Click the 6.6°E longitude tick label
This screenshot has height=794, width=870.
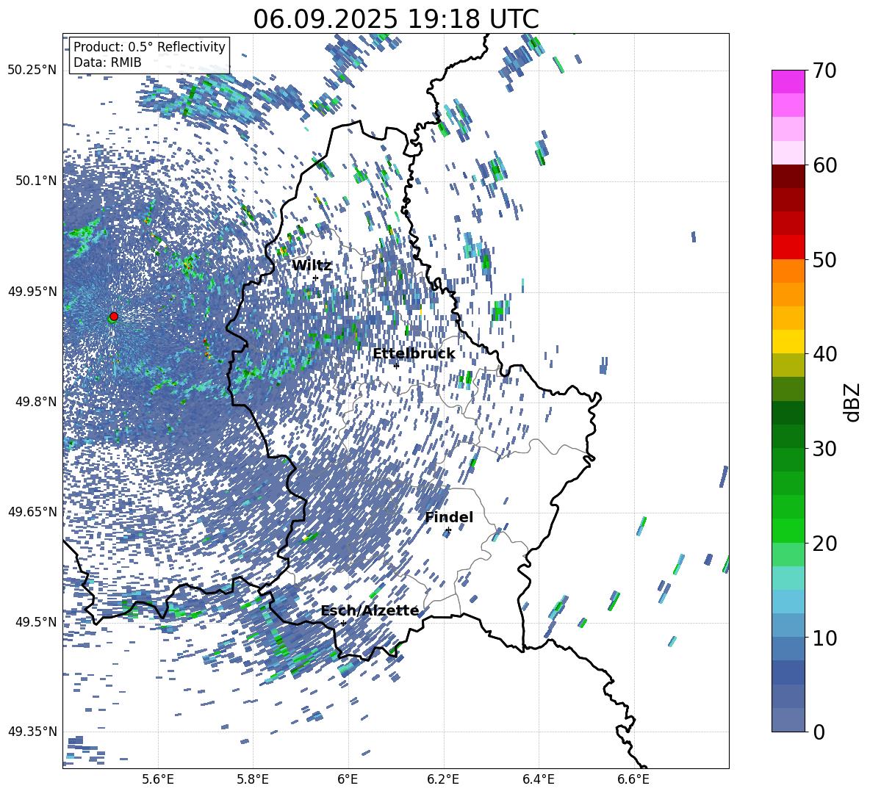tap(633, 779)
